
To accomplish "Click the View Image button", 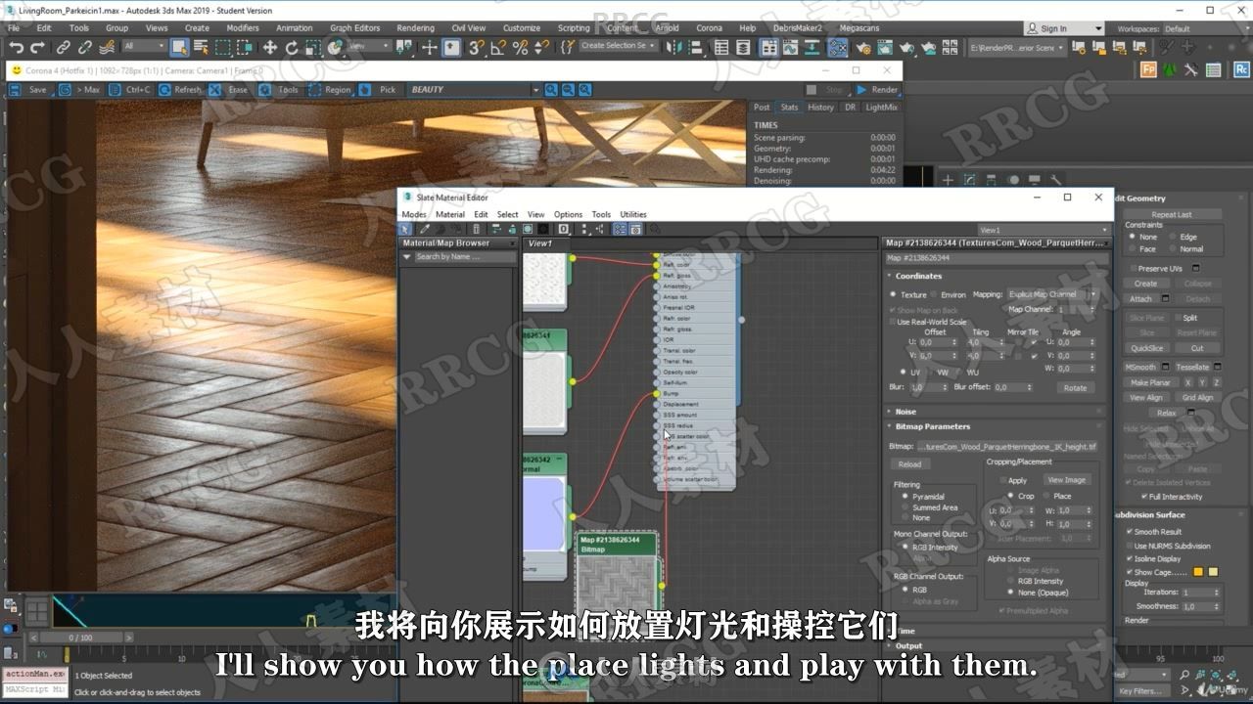I will tap(1067, 480).
